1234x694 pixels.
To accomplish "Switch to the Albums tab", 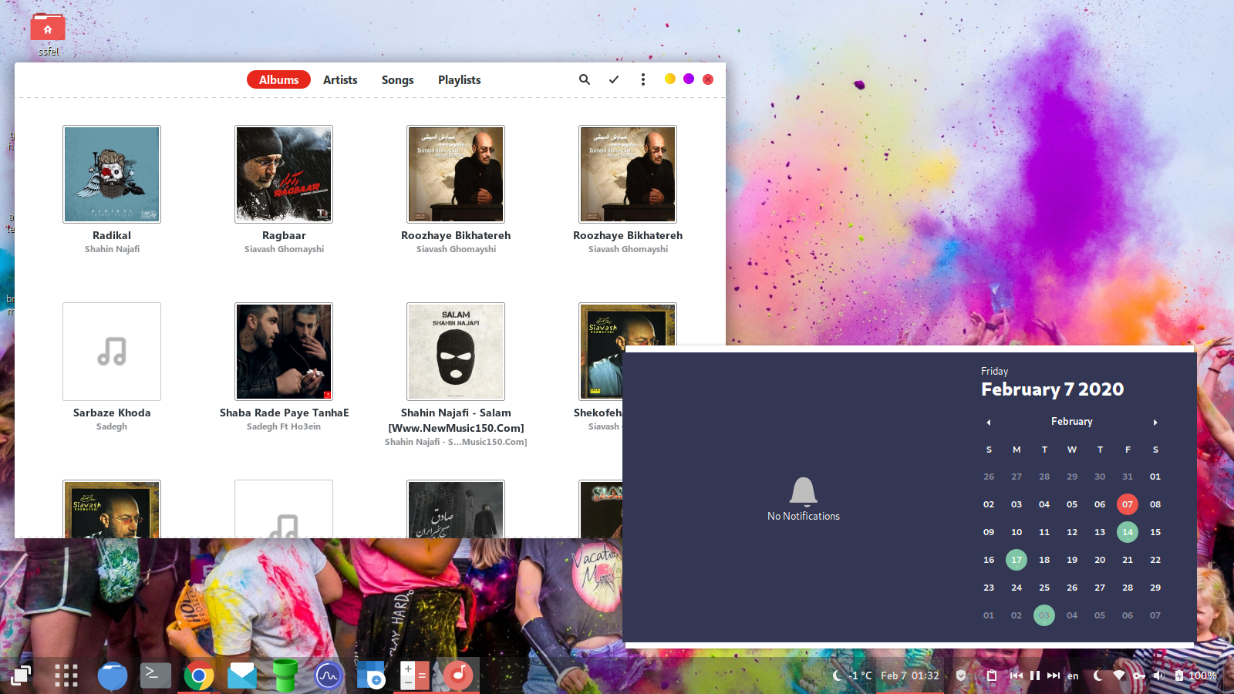I will tap(278, 79).
